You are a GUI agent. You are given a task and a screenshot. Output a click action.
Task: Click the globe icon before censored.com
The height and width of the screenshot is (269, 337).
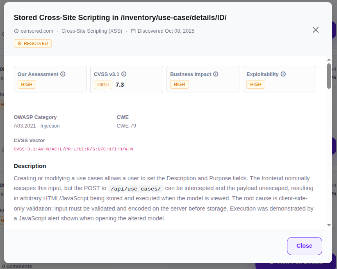click(x=16, y=31)
